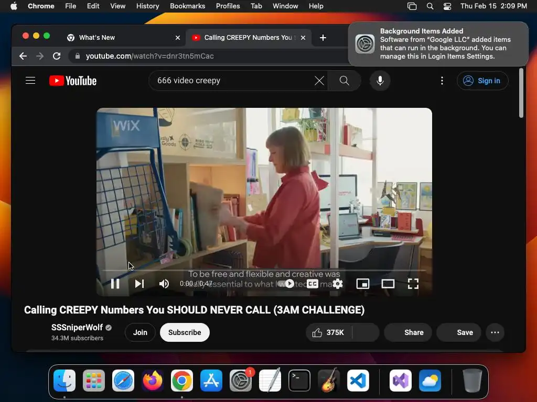537x402 pixels.
Task: Pause the playing video
Action: point(115,284)
